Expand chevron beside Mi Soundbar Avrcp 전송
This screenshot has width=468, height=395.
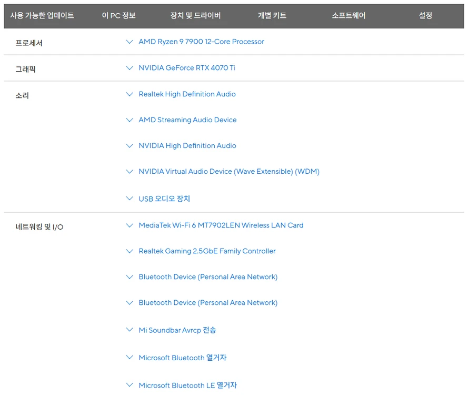click(x=130, y=330)
